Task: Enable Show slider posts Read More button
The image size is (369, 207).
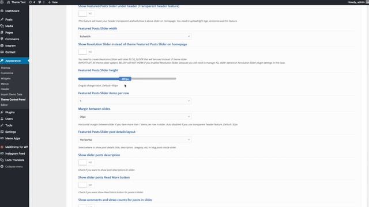Action: click(86, 185)
